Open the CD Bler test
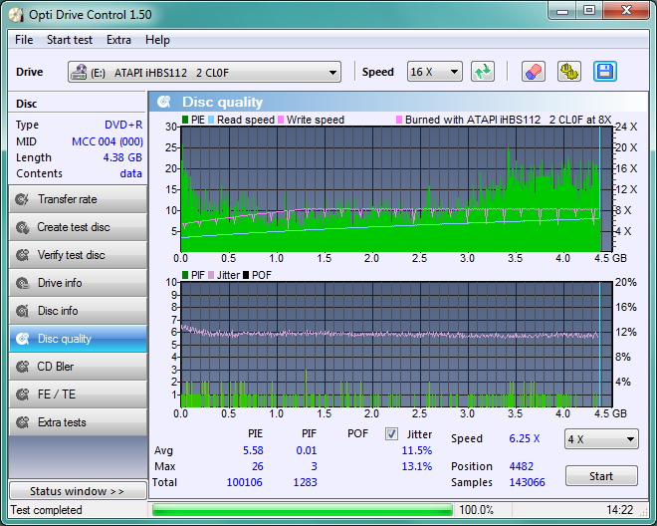 (78, 367)
